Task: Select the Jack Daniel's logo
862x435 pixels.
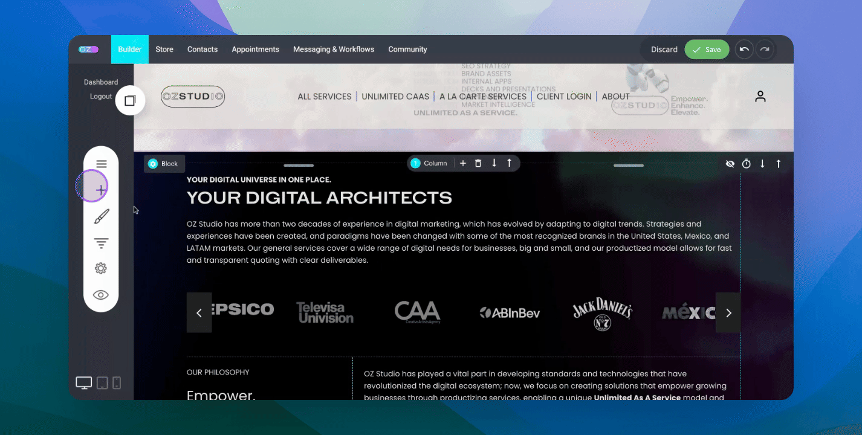Action: tap(602, 313)
